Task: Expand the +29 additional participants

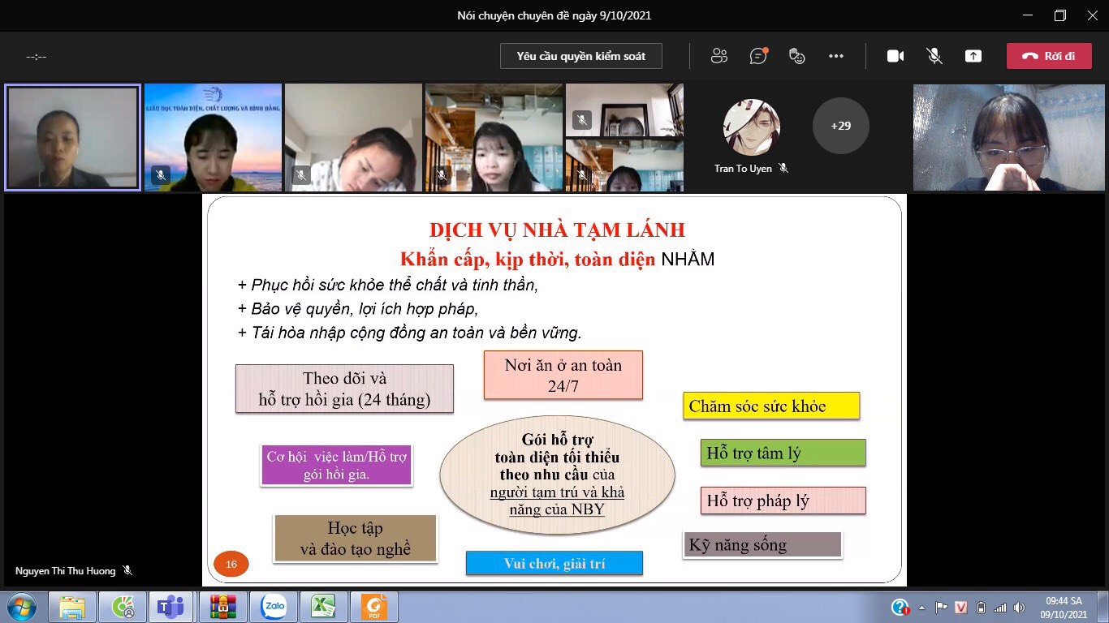Action: pos(840,126)
